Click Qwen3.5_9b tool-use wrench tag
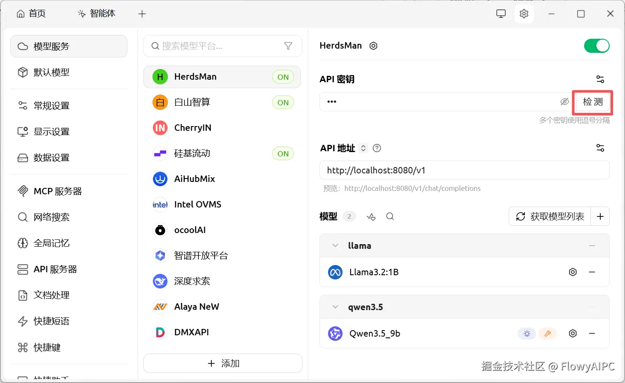The height and width of the screenshot is (383, 625). coord(547,334)
